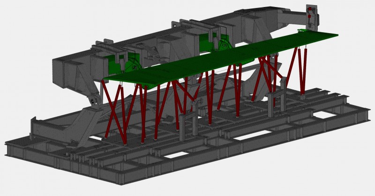This screenshot has width=375, height=196.
Task: Click the left green wheel disc
Action: [131, 61]
